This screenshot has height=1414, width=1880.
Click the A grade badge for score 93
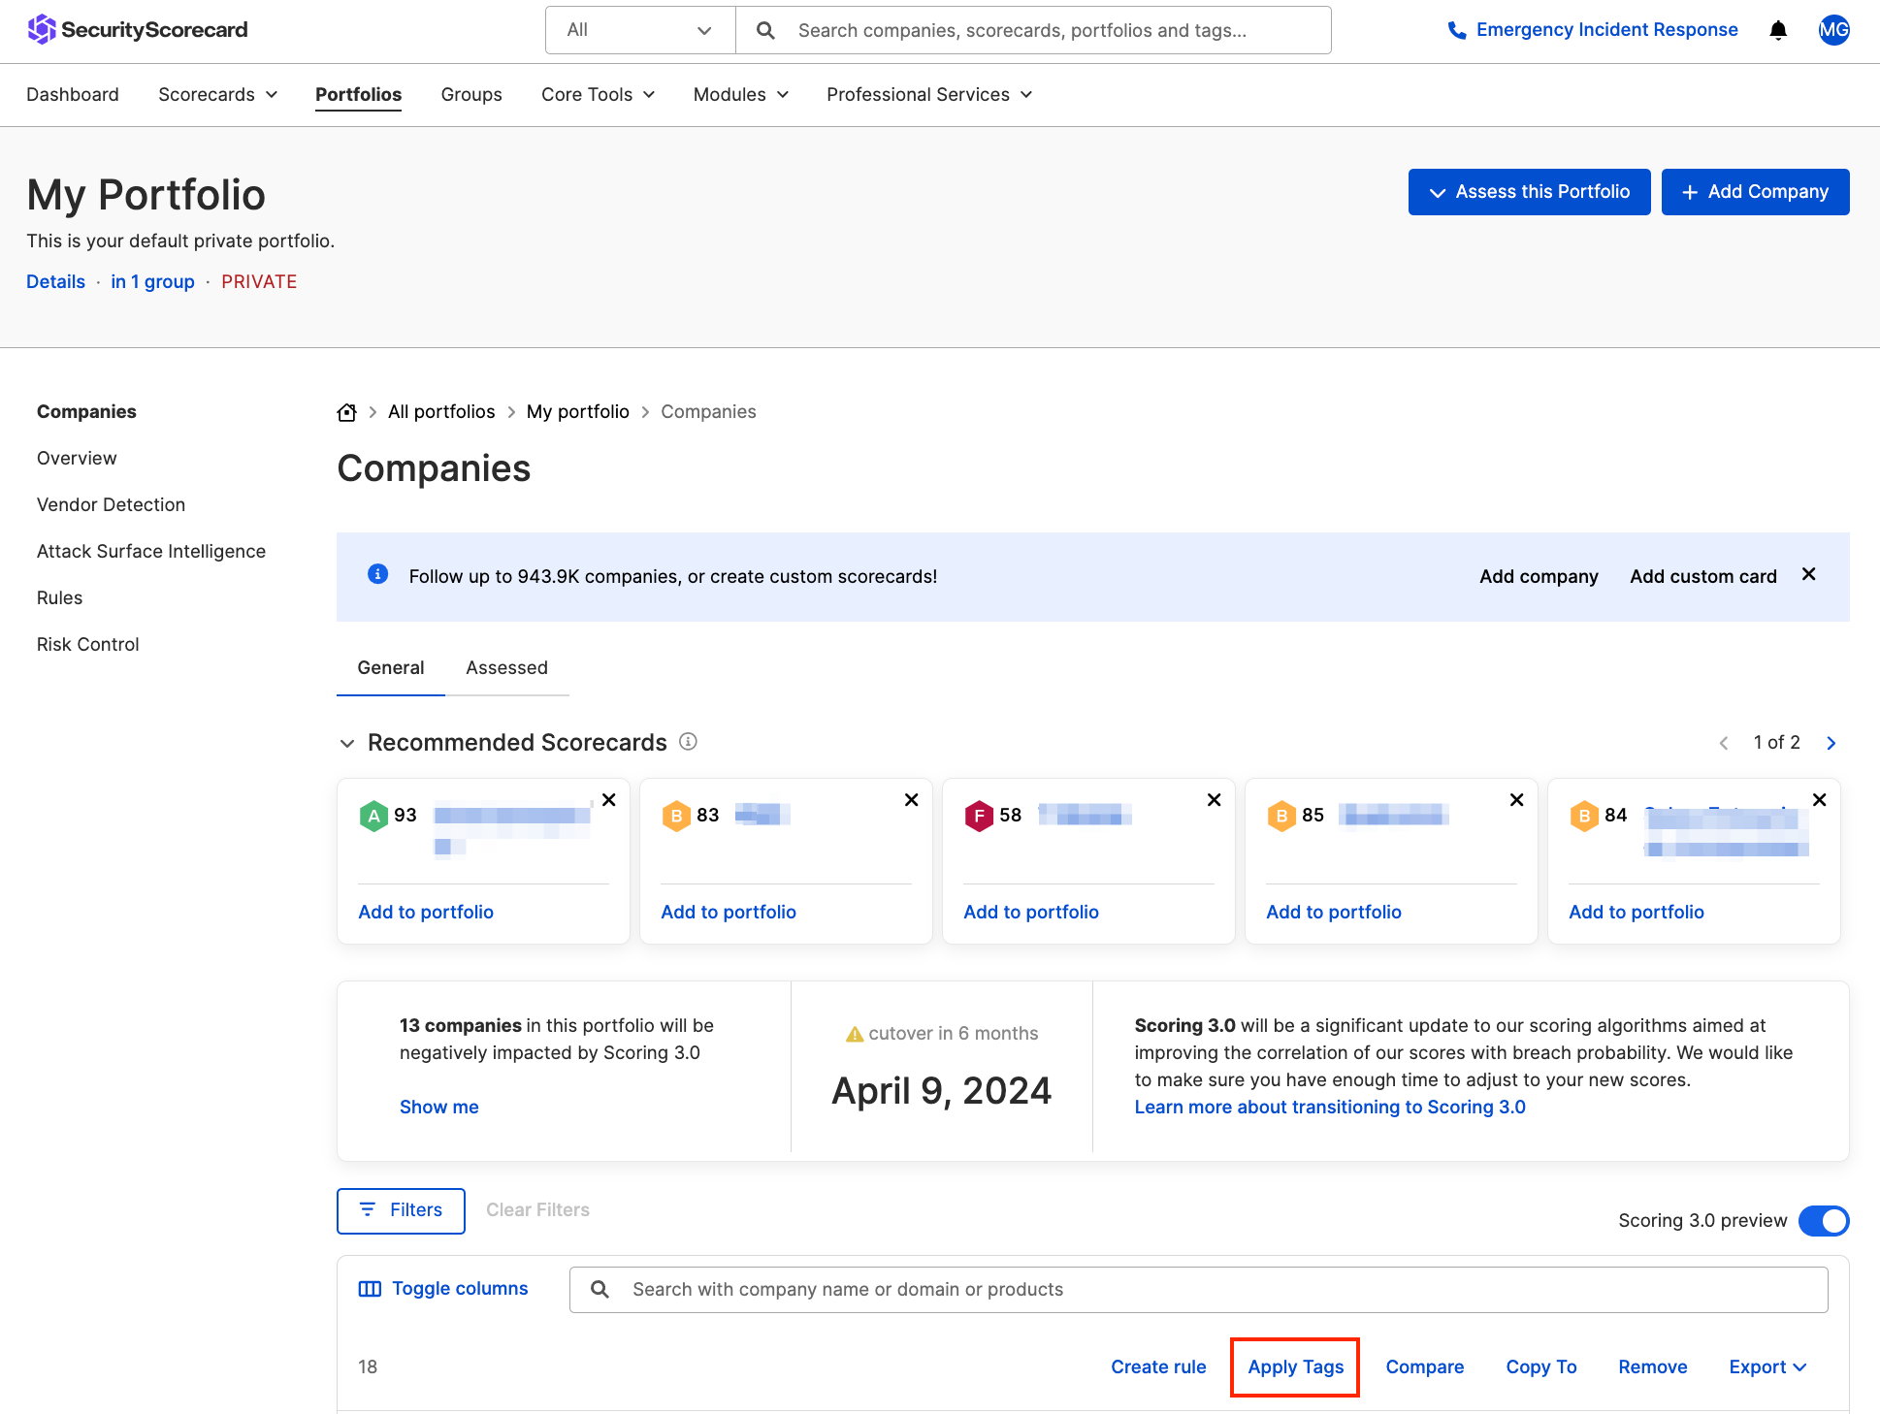coord(373,816)
